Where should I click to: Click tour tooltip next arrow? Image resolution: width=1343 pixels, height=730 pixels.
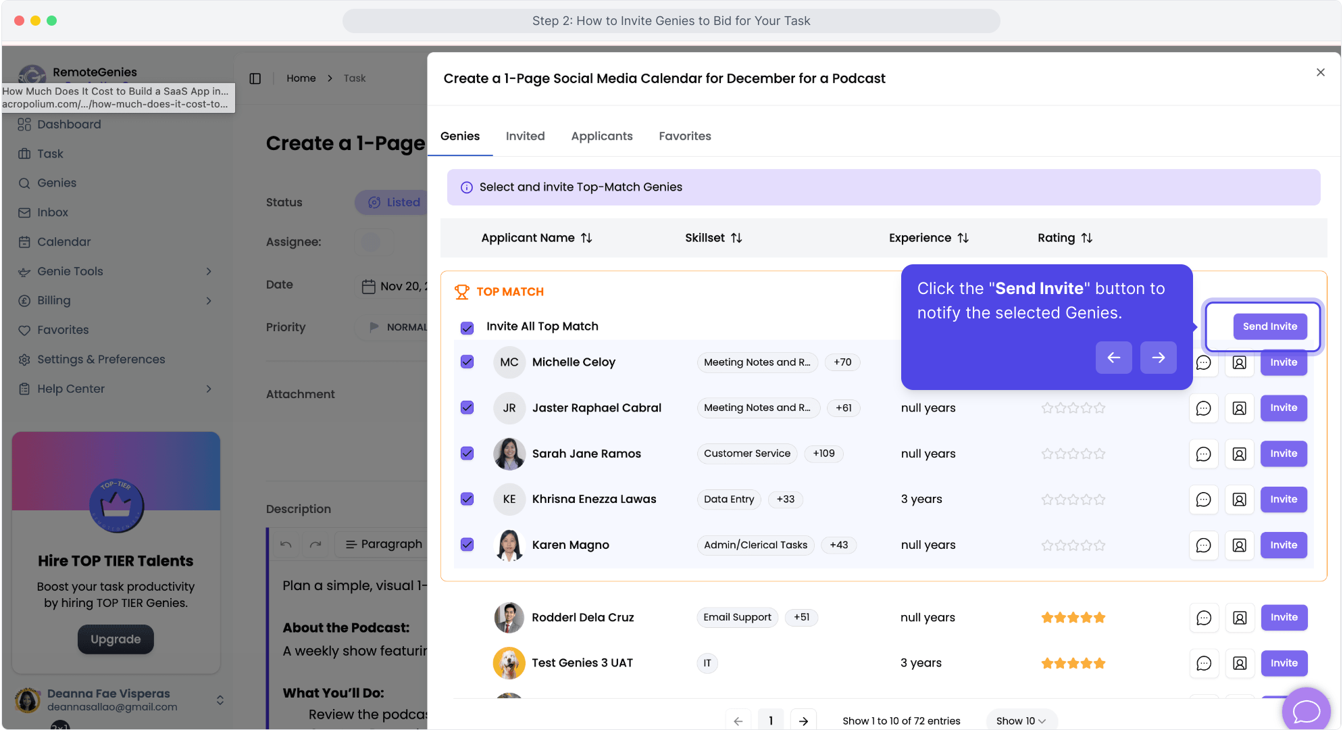coord(1158,358)
